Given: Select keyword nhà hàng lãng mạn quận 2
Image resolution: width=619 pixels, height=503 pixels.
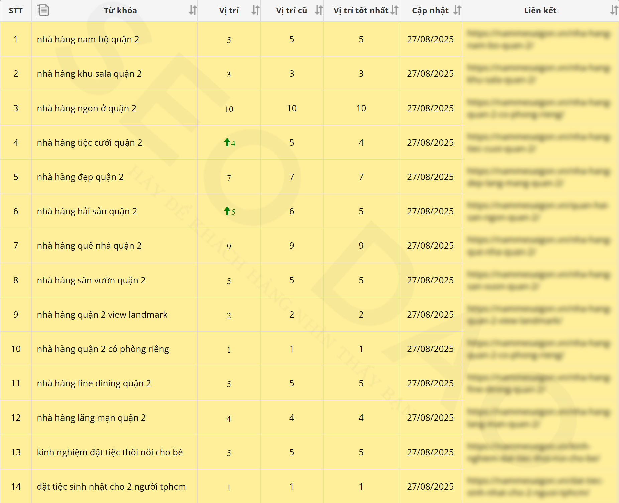Looking at the screenshot, I should (91, 418).
